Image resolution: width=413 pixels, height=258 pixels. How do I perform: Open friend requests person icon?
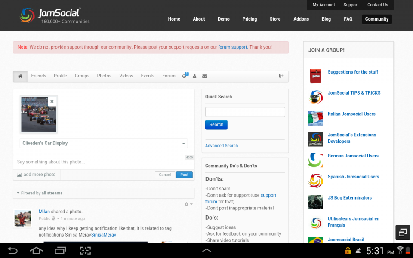coord(194,76)
